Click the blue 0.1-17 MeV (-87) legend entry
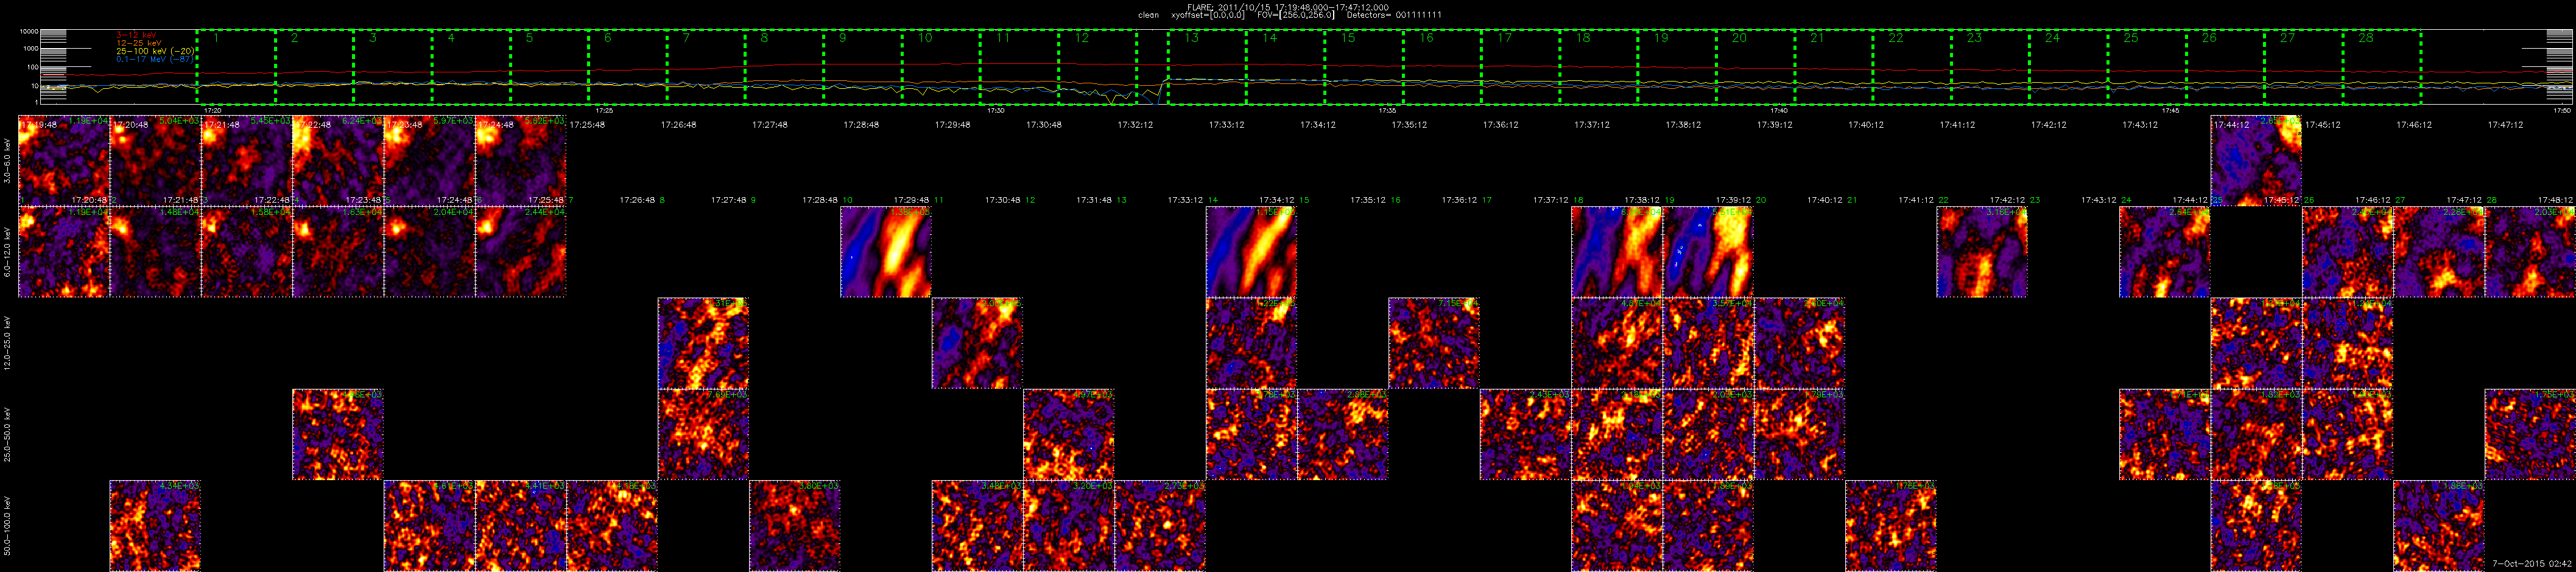The image size is (2576, 572). (x=155, y=59)
